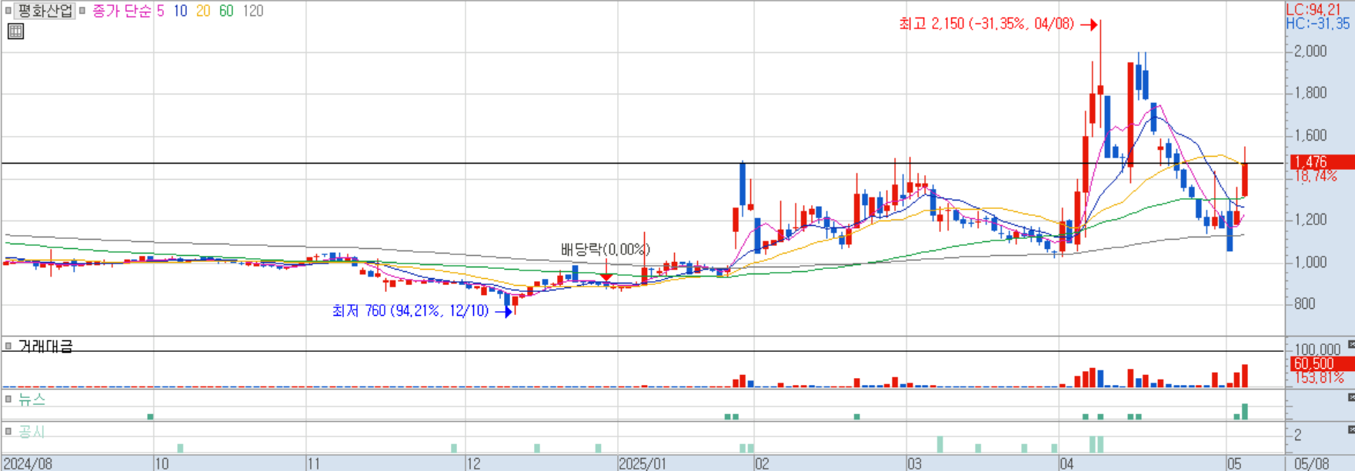
Task: Click the 1,200 price axis label
Action: pyautogui.click(x=1311, y=220)
